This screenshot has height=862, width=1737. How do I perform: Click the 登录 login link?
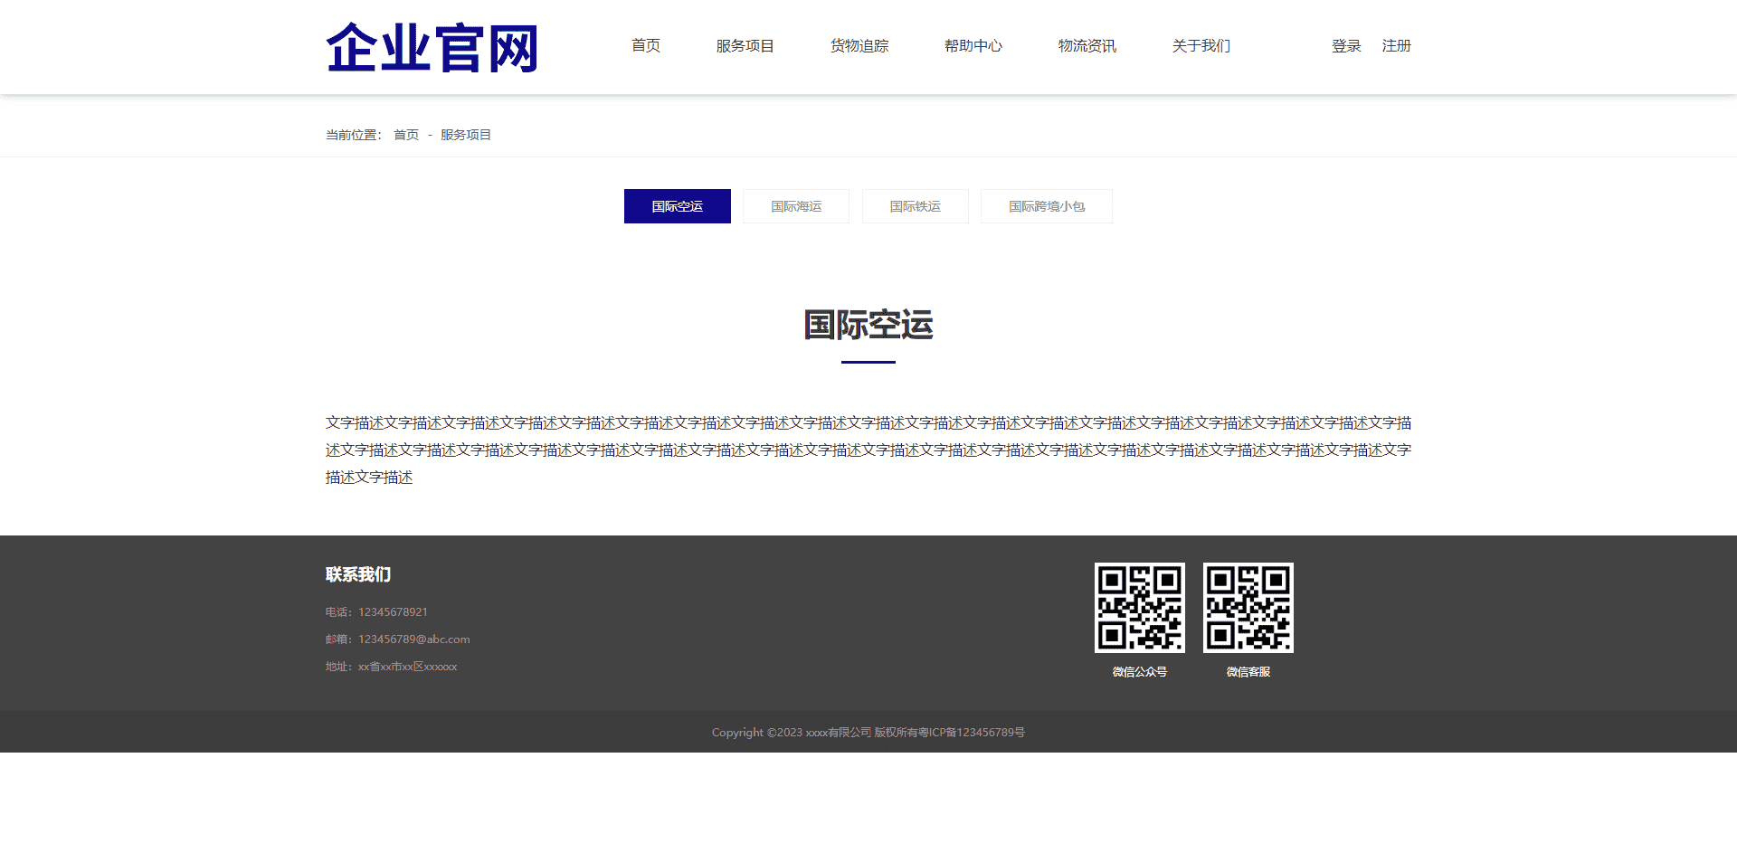[x=1346, y=46]
